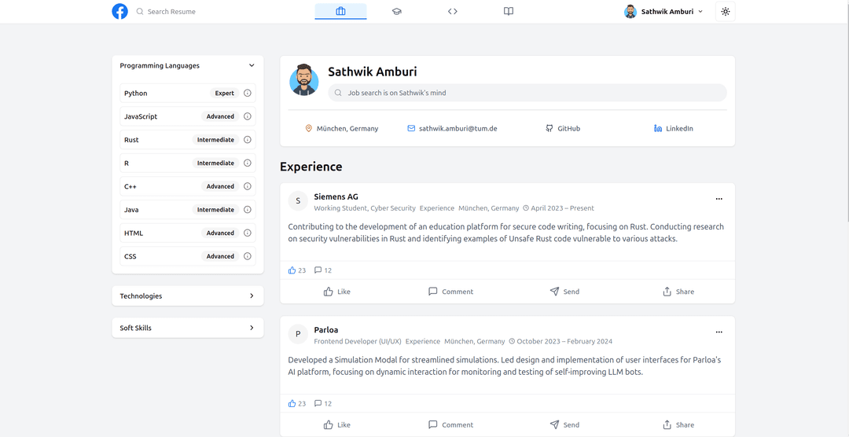
Task: Click the S avatar of Siemens AG
Action: 298,201
